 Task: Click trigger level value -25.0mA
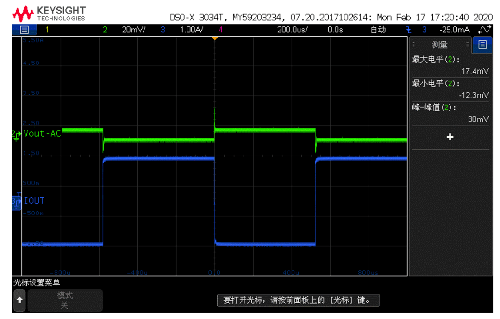click(455, 30)
